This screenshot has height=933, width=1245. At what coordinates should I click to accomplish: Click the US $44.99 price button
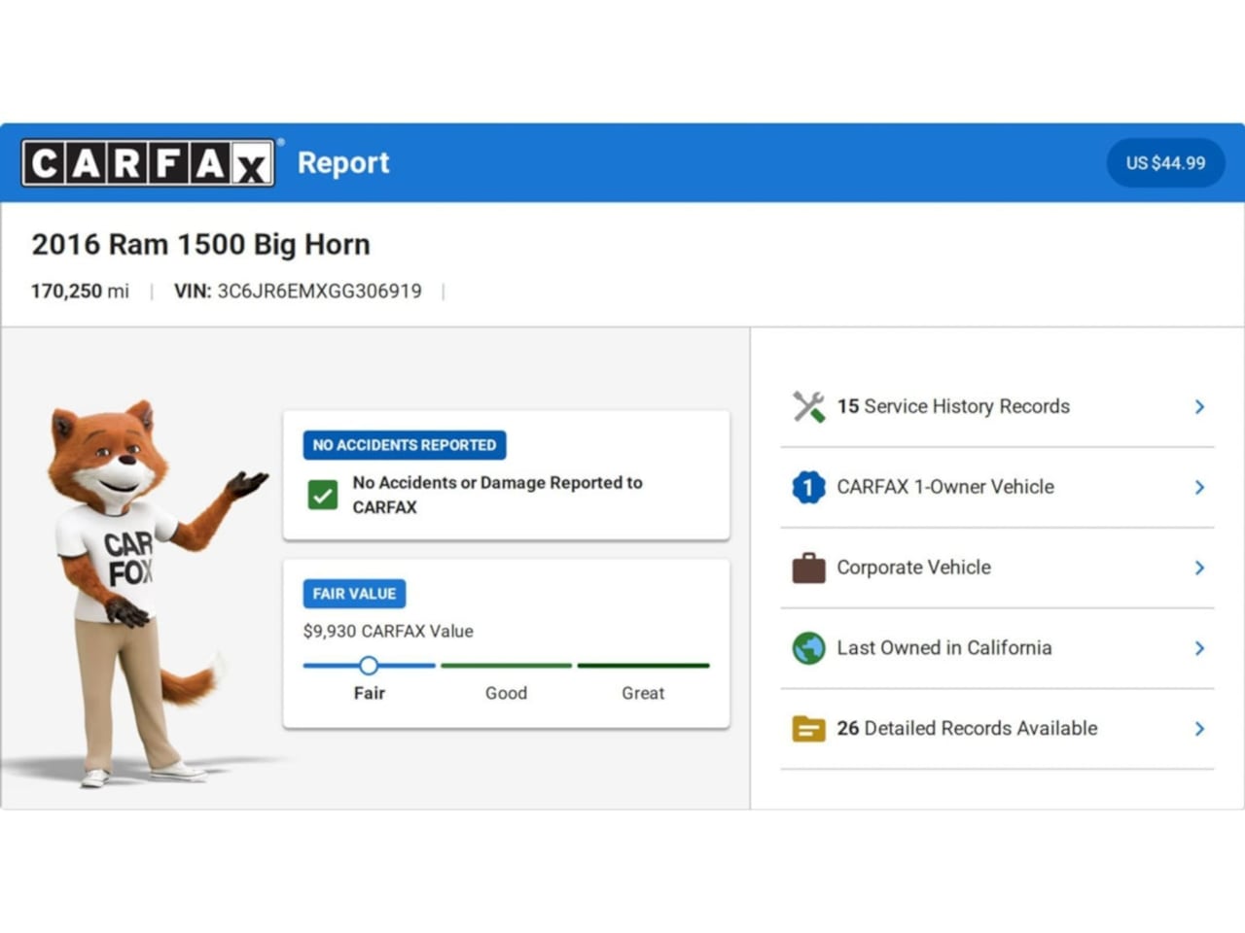[x=1165, y=163]
